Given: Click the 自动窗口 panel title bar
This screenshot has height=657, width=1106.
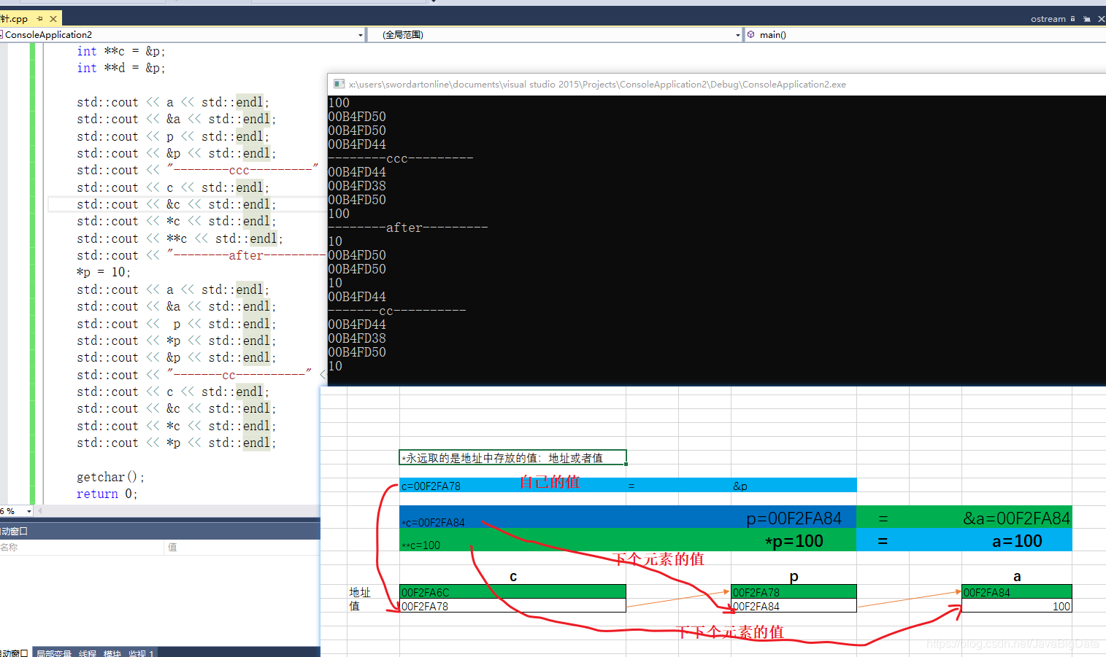Looking at the screenshot, I should point(160,531).
